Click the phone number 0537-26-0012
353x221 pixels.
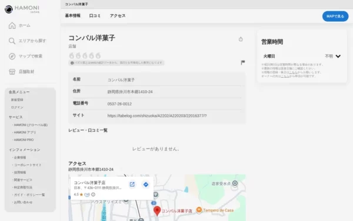point(119,104)
